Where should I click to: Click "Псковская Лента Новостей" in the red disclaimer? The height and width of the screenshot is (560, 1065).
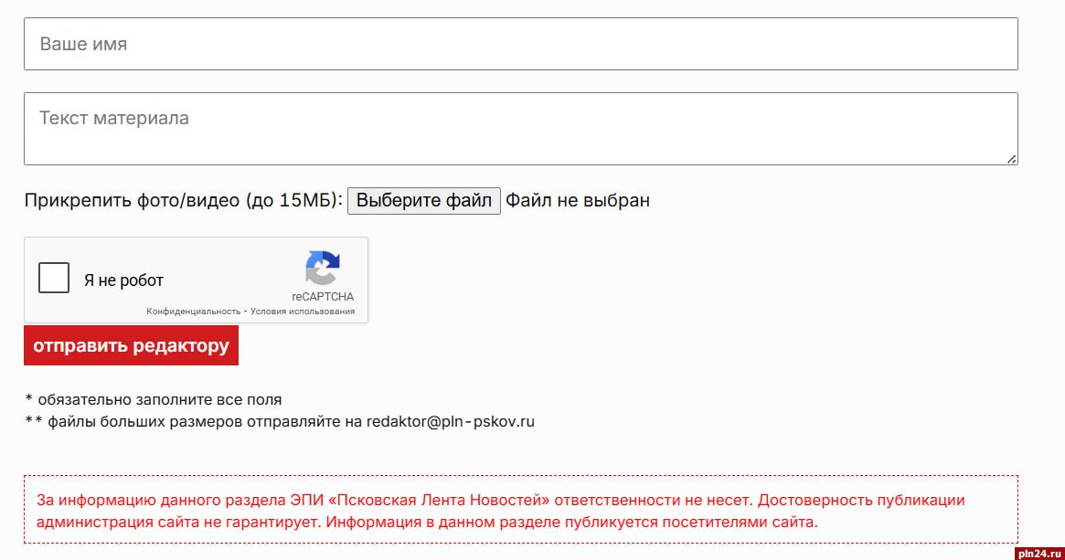pos(471,501)
